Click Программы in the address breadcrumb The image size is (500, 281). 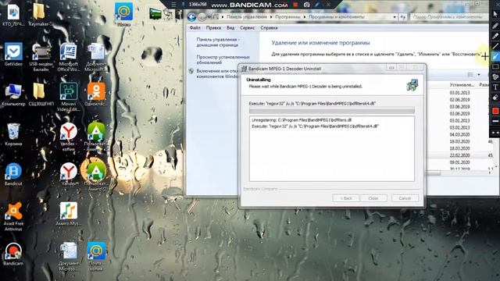pyautogui.click(x=287, y=17)
